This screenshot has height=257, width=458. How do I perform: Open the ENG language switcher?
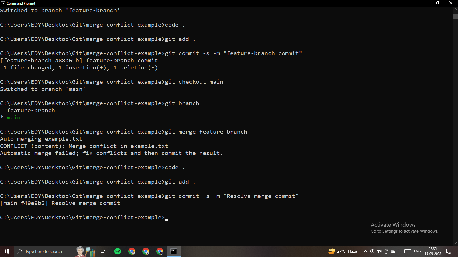pos(418,251)
